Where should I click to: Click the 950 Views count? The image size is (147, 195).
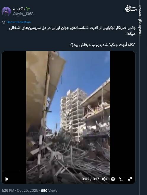[49, 191]
